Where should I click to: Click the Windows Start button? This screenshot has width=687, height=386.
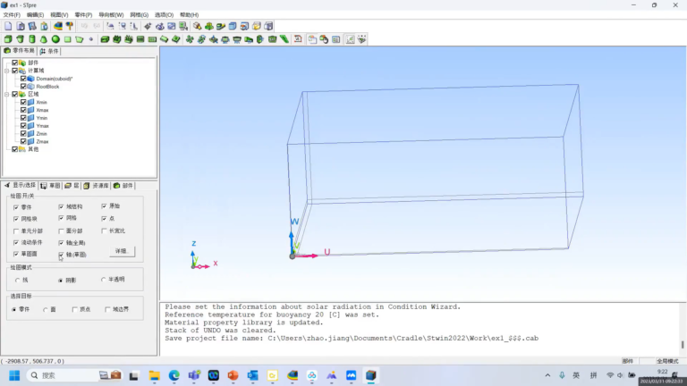pos(14,375)
